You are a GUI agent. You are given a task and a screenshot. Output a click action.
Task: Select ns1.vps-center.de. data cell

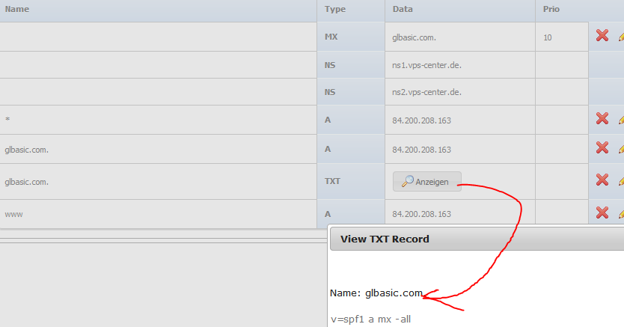(460, 65)
